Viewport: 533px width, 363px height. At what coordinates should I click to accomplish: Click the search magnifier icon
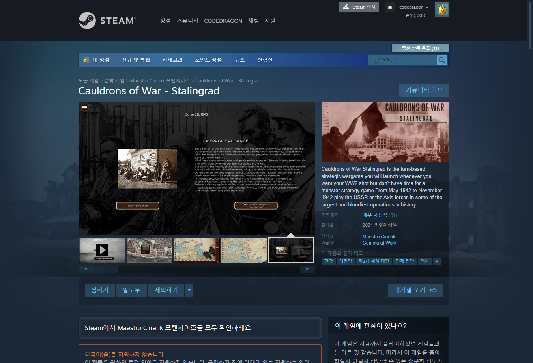[442, 60]
